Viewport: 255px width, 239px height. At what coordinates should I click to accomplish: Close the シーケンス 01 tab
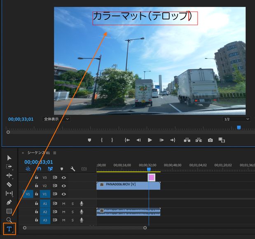tap(23, 153)
